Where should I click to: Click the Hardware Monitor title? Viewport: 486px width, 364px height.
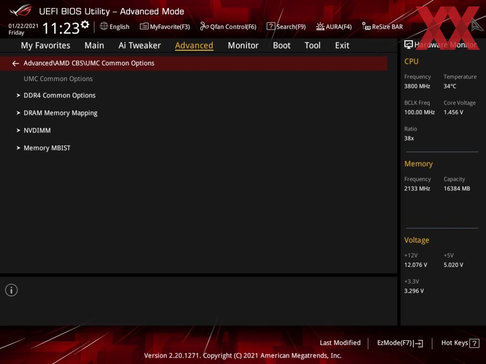pos(445,45)
